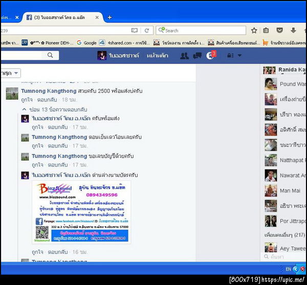Open Tumnong Kangthong profile on 2500 comment
Image resolution: width=307 pixels, height=285 pixels.
point(49,91)
